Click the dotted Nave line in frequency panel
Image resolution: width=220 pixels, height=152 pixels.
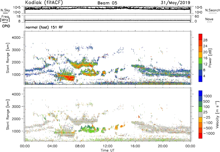108,19
